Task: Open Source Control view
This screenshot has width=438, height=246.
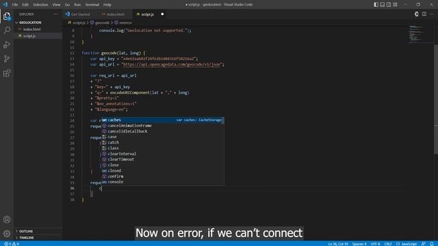Action: click(7, 59)
